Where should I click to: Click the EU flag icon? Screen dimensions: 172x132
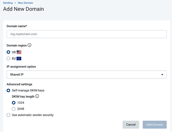(19, 59)
